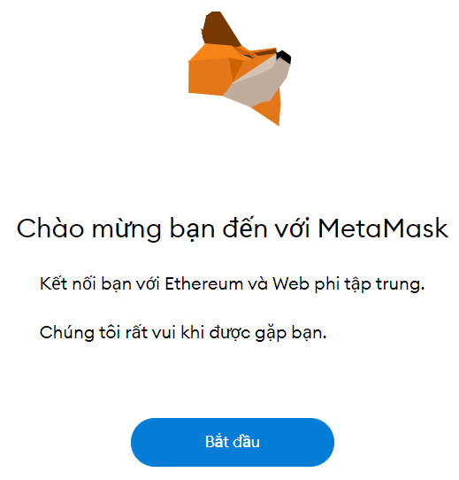
Task: Click the fox's blue eye
Action: (x=249, y=56)
